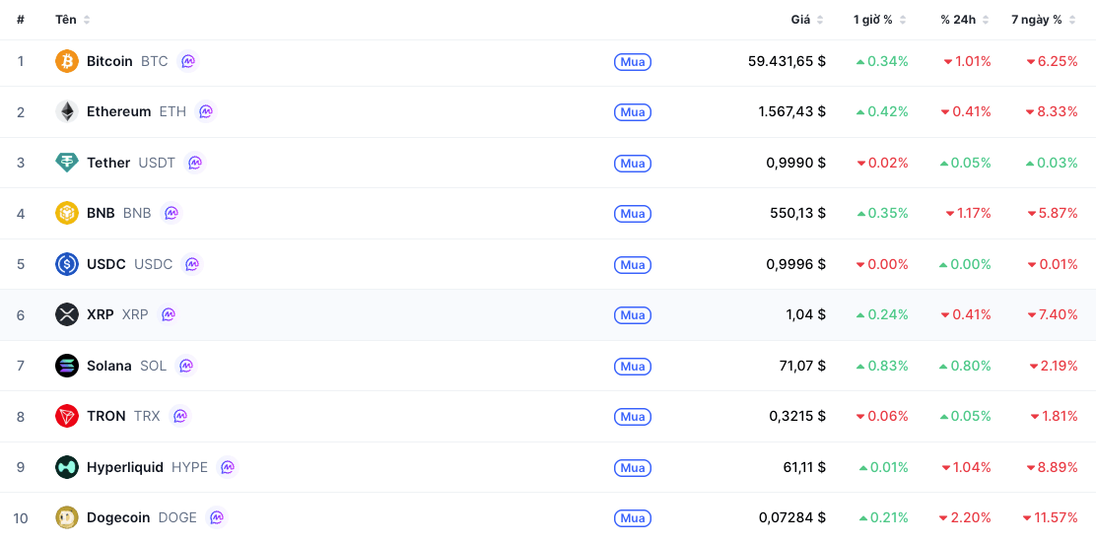
Task: Open the purple chat icon beside Tether USDT
Action: point(195,163)
